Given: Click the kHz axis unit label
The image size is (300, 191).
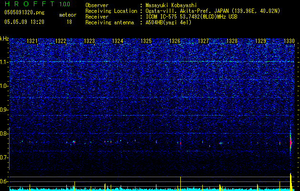Looking at the screenshot, I should coord(4,39).
